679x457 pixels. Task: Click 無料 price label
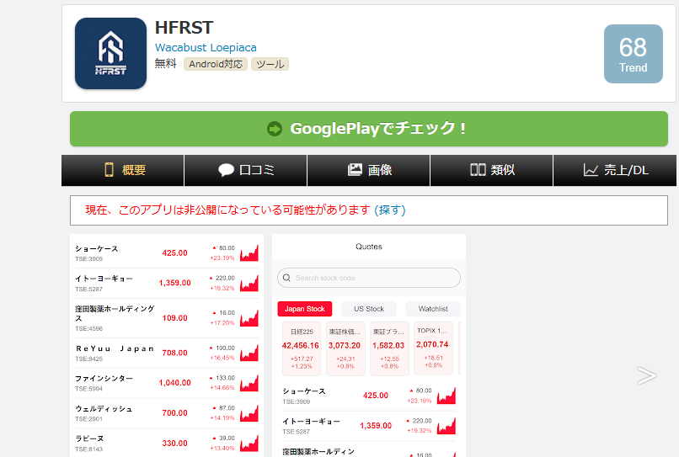[165, 64]
